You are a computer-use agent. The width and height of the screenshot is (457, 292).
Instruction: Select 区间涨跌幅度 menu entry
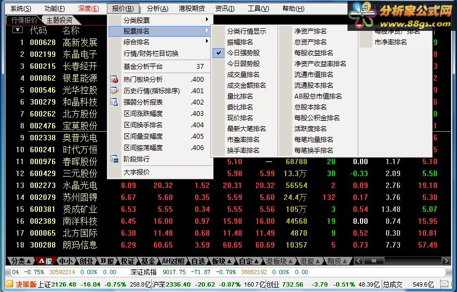point(160,114)
